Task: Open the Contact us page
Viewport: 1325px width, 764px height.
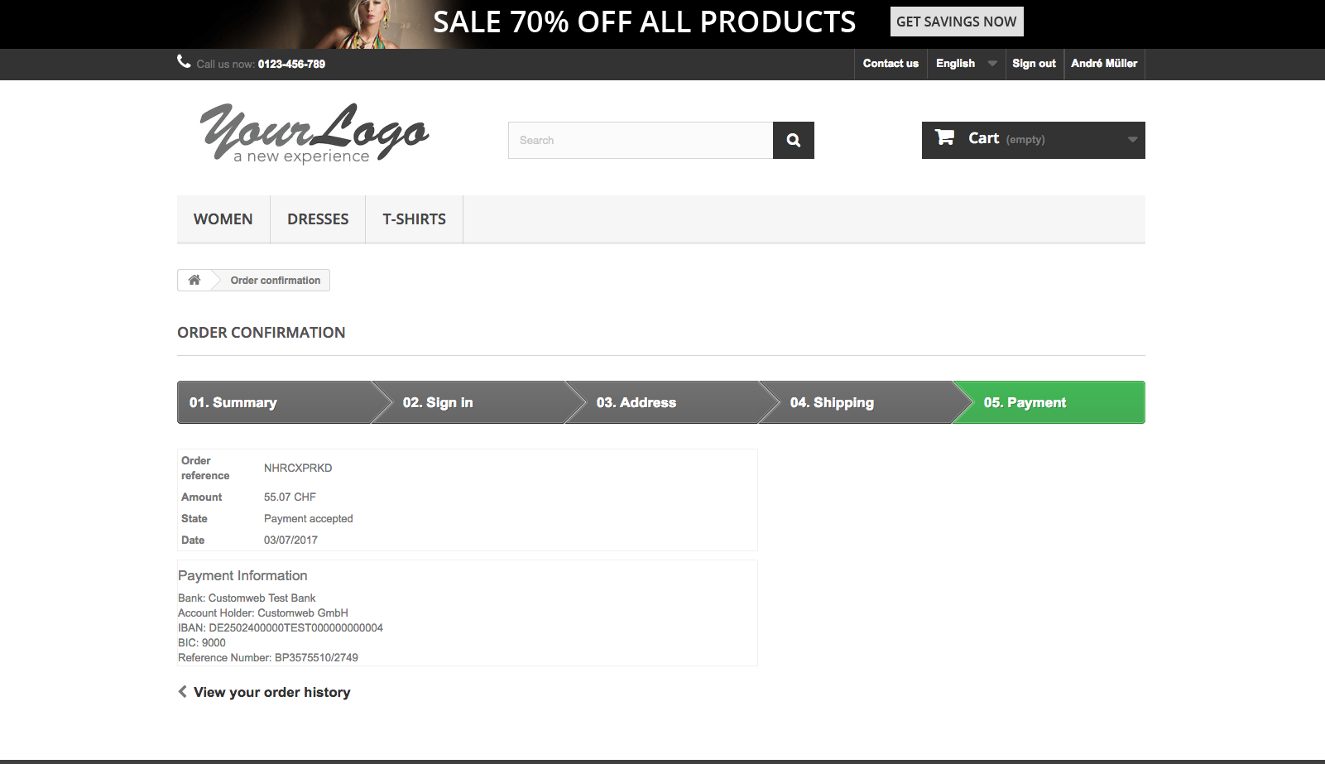Action: tap(891, 64)
